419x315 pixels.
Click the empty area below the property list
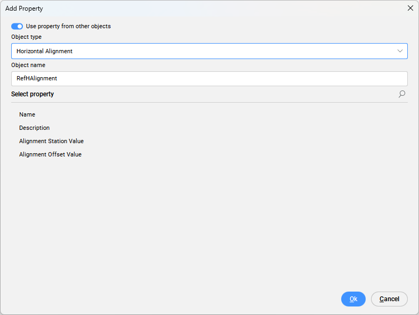[x=209, y=223]
